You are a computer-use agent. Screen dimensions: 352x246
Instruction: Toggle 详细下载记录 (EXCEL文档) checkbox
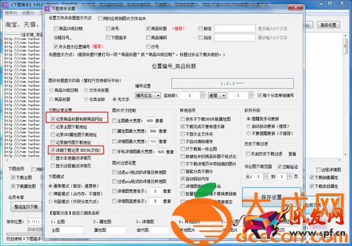[x=53, y=150]
